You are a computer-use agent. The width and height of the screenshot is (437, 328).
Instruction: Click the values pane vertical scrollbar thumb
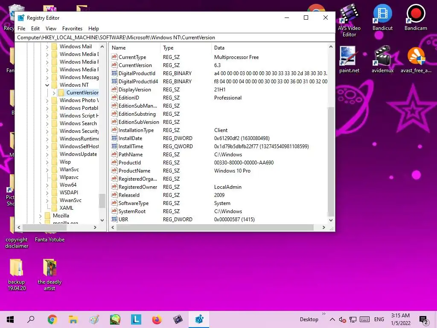pyautogui.click(x=331, y=161)
